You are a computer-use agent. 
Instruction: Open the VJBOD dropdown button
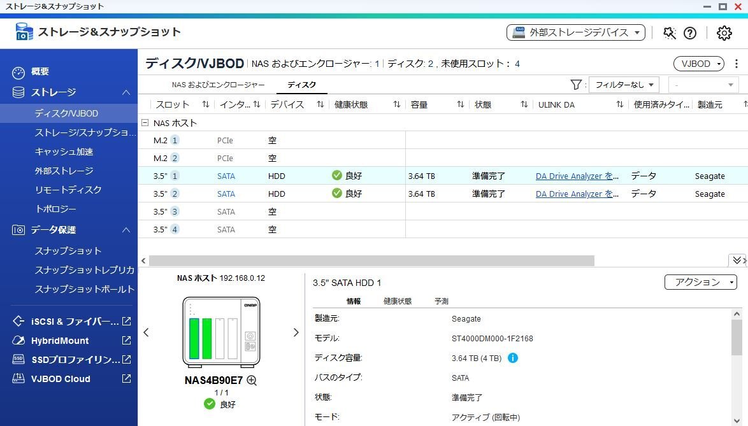[698, 64]
